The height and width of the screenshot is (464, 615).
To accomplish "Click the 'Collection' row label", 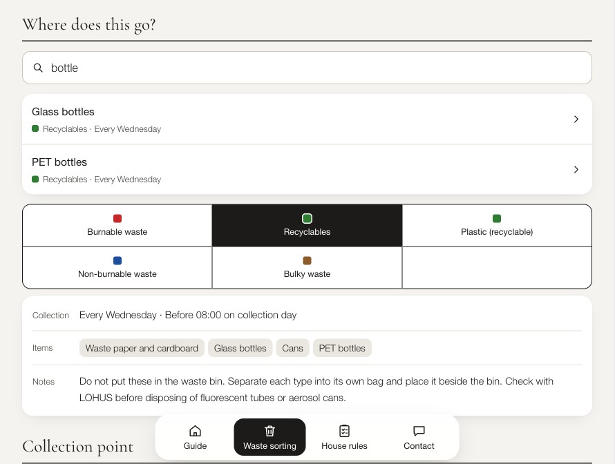I will (x=50, y=316).
